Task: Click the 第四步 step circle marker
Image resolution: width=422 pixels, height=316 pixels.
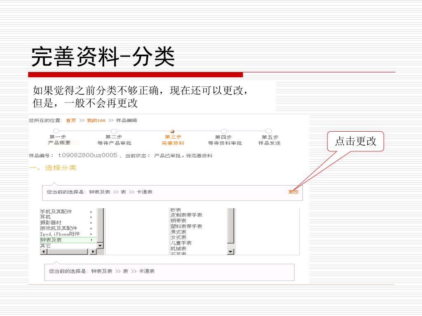Action: [224, 131]
